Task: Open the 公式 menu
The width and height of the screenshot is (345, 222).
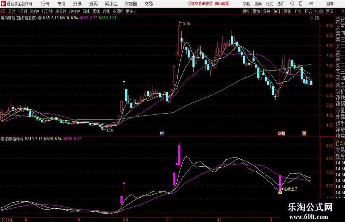Action: pyautogui.click(x=269, y=4)
